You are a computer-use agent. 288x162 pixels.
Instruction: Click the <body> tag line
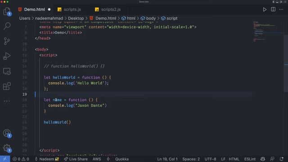click(41, 49)
